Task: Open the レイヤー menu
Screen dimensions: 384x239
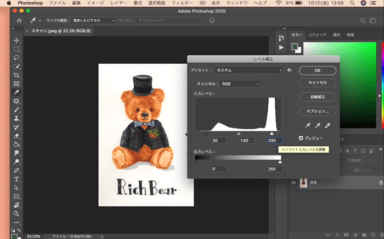Action: [118, 3]
